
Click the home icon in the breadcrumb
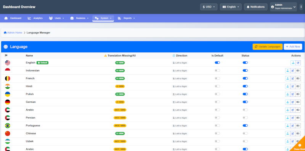5,33
